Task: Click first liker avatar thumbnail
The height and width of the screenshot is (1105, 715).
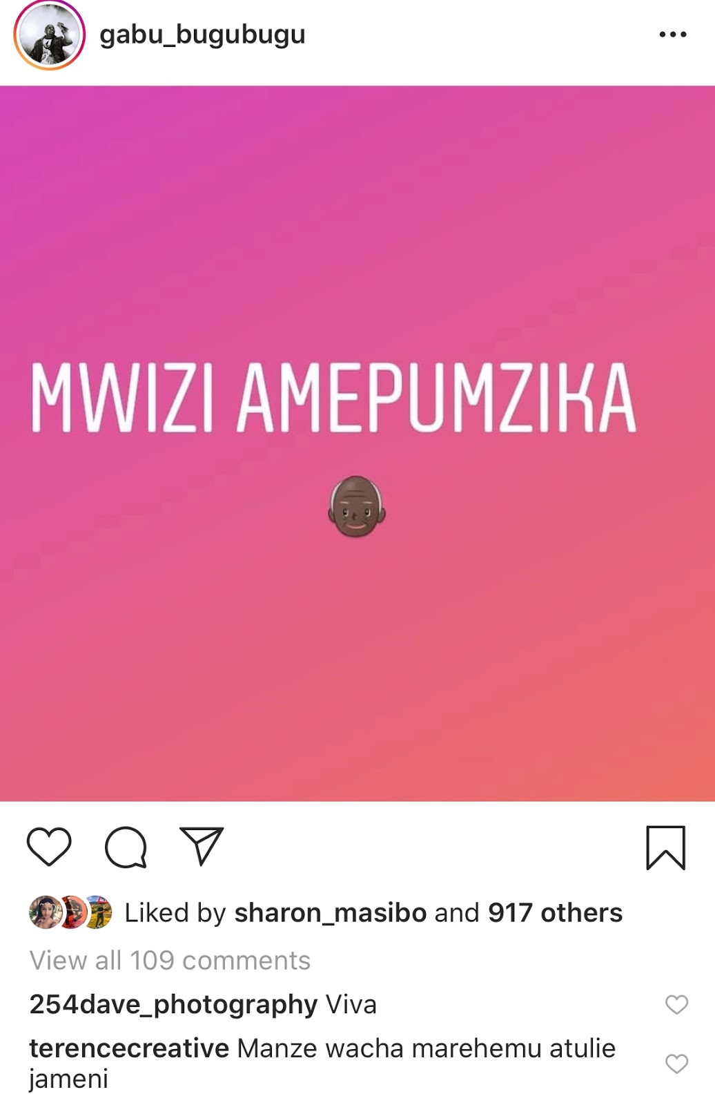Action: [x=44, y=912]
